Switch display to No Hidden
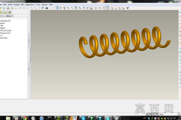Viewport: 181px width, 120px height. pyautogui.click(x=103, y=8)
